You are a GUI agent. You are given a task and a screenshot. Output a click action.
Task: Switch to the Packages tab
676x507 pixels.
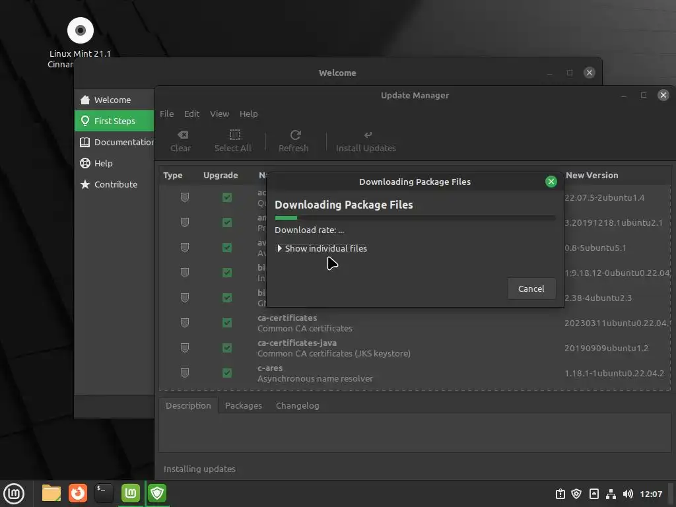click(244, 406)
